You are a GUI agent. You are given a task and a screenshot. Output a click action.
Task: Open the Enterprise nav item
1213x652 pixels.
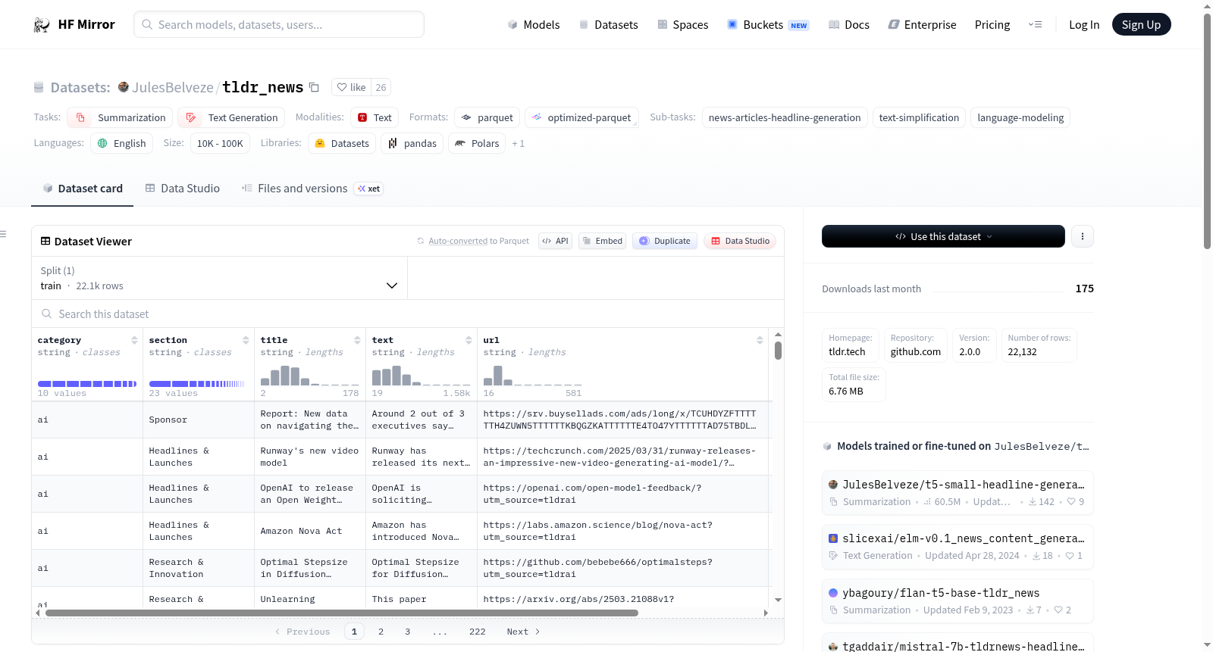click(922, 25)
